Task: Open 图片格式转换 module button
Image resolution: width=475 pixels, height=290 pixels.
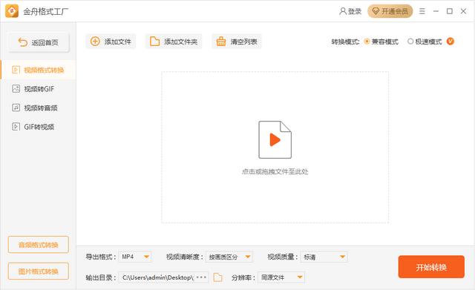Action: pos(39,271)
